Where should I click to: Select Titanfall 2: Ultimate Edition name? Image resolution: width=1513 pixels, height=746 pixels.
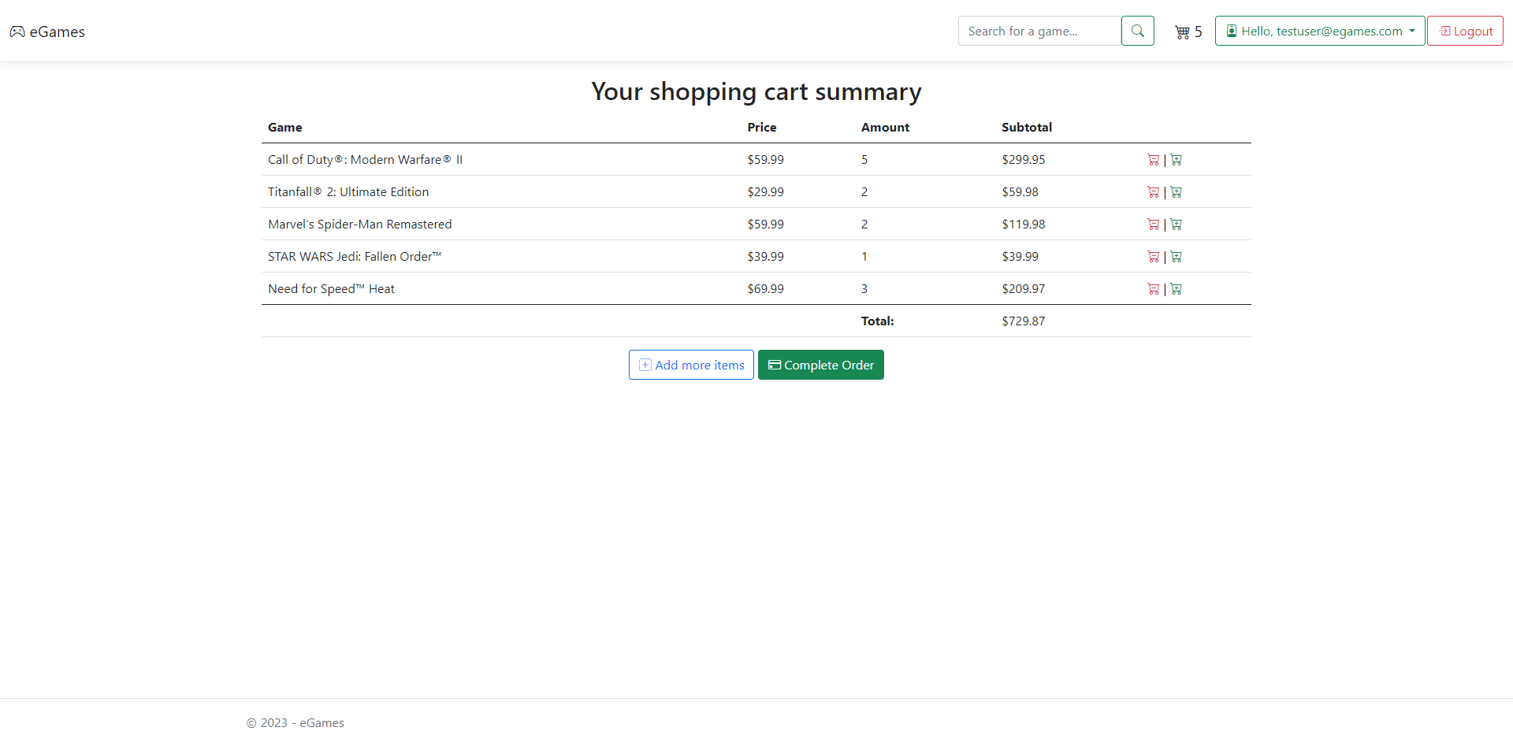point(348,192)
